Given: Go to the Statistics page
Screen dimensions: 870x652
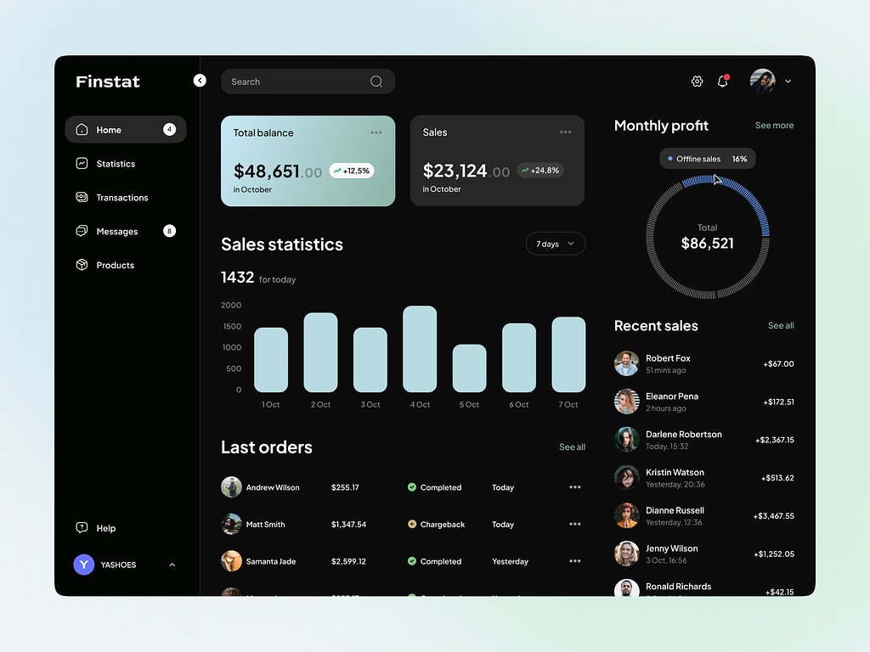Looking at the screenshot, I should click(x=116, y=164).
